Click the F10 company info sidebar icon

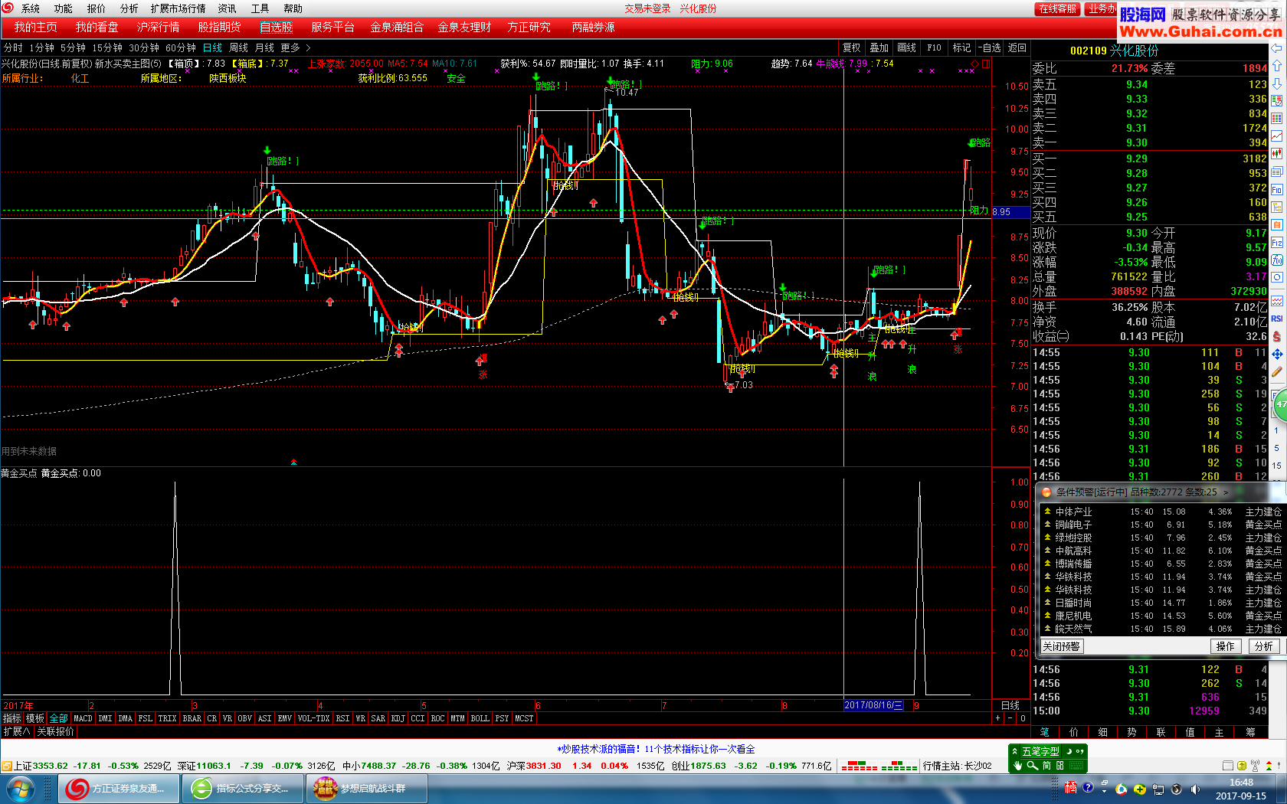pos(1277,189)
